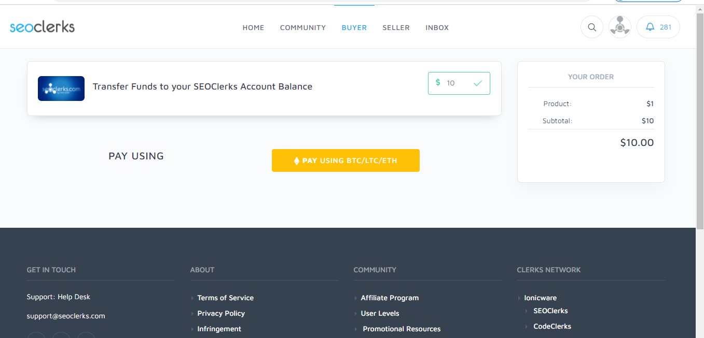Click the CLERKS NETWORK footer heading
704x338 pixels.
pos(549,270)
